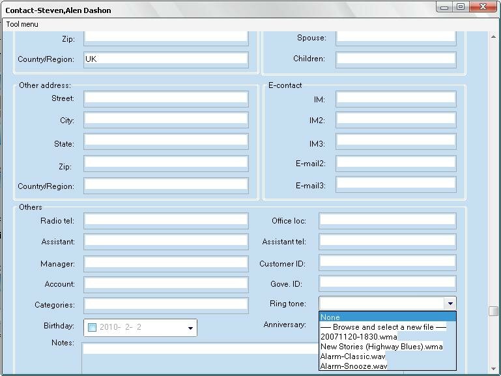
Task: Close the Contact window
Action: [483, 7]
